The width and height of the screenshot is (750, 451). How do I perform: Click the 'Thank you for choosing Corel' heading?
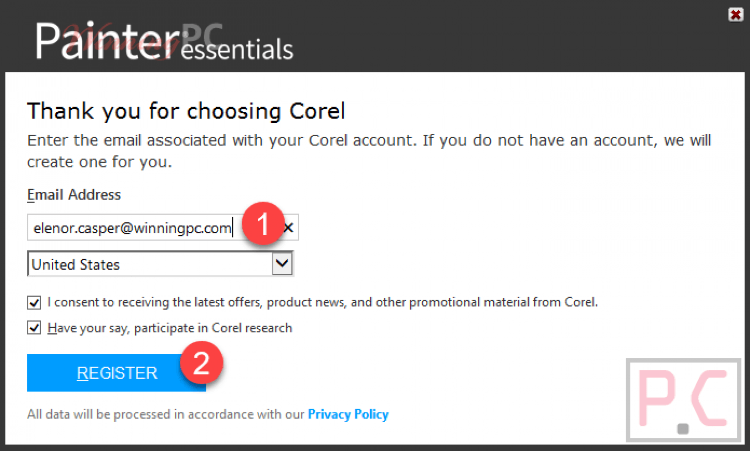(x=187, y=111)
